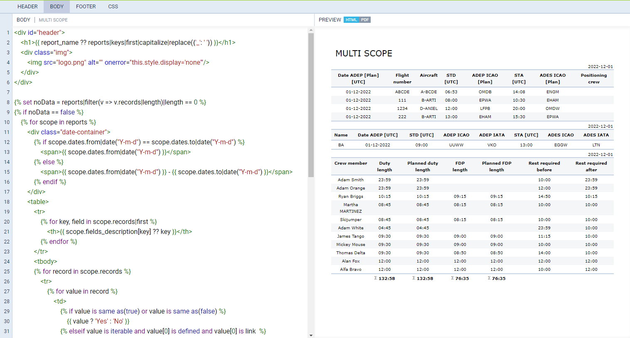Click the img src logo.png code line
The image size is (630, 338).
[x=118, y=62]
